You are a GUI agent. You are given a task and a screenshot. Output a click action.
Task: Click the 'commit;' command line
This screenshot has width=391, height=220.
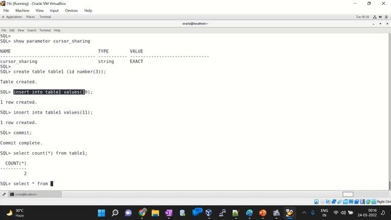23,133
